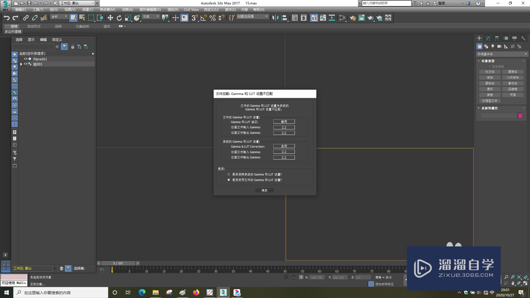This screenshot has width=530, height=298.
Task: Open the 标准基本体 category dropdown
Action: click(x=502, y=54)
